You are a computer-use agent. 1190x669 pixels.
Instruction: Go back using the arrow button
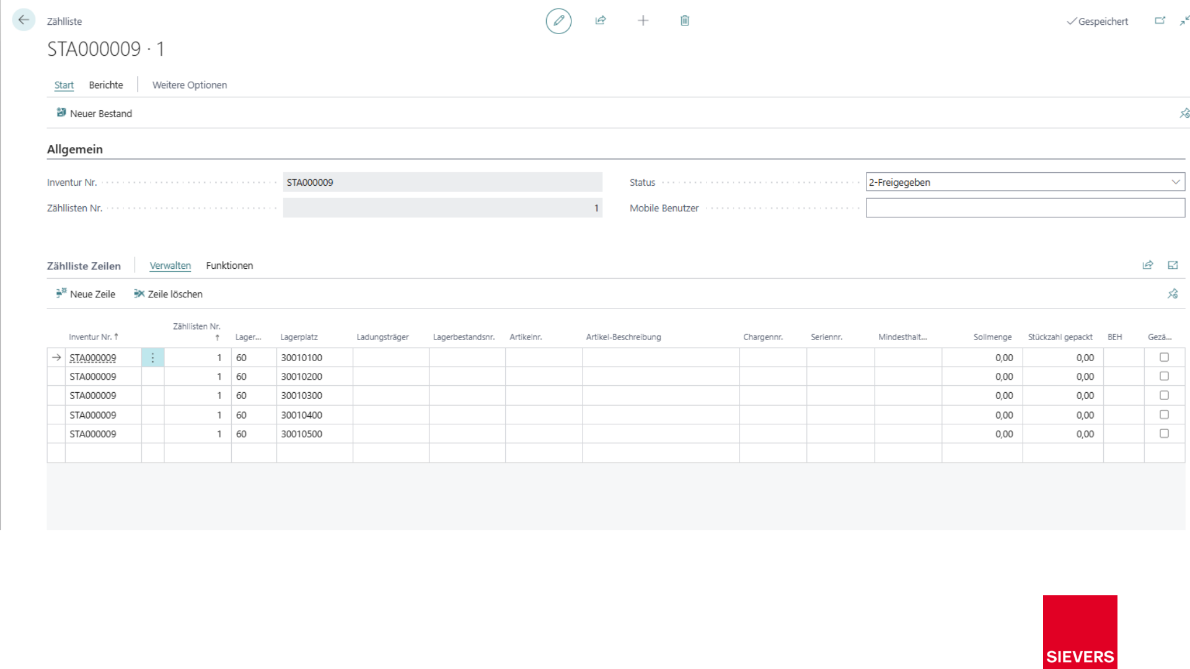tap(24, 20)
